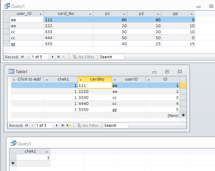The height and width of the screenshot is (171, 215).
Task: Click Table1 current record number box
Action: (x=44, y=125)
